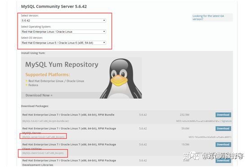Click the 'Fedora' bullet in the banner
This screenshot has height=167, width=251.
(x=33, y=85)
